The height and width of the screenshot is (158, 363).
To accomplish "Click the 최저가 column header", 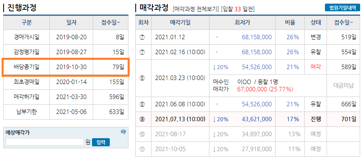I will point(242,22).
